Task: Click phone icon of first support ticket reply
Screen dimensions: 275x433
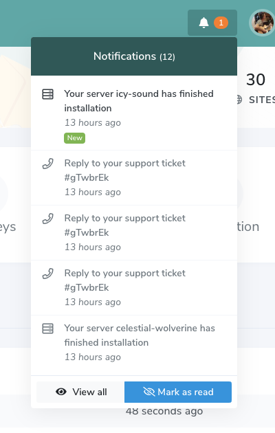Action: coord(47,164)
